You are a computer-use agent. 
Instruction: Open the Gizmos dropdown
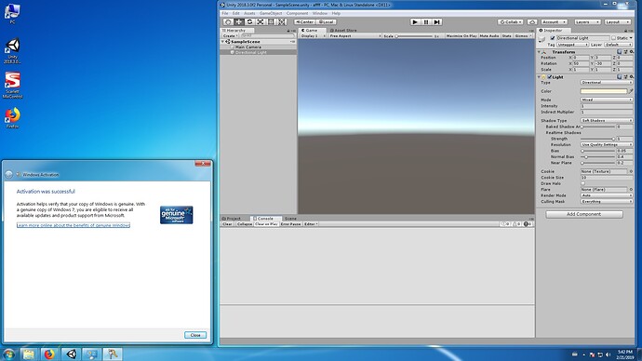point(524,35)
